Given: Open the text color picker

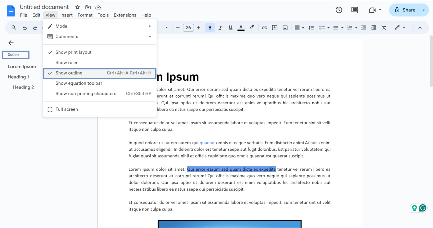Looking at the screenshot, I should pos(240,27).
